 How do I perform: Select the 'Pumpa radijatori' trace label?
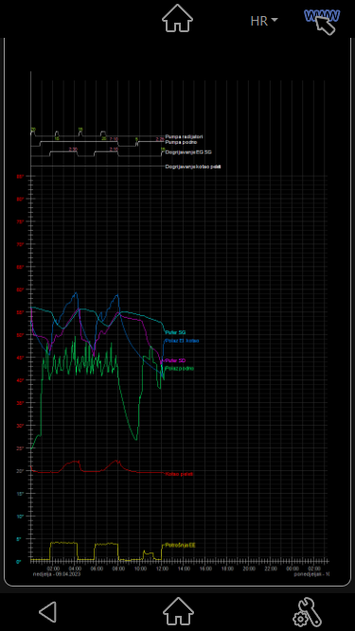pyautogui.click(x=184, y=137)
